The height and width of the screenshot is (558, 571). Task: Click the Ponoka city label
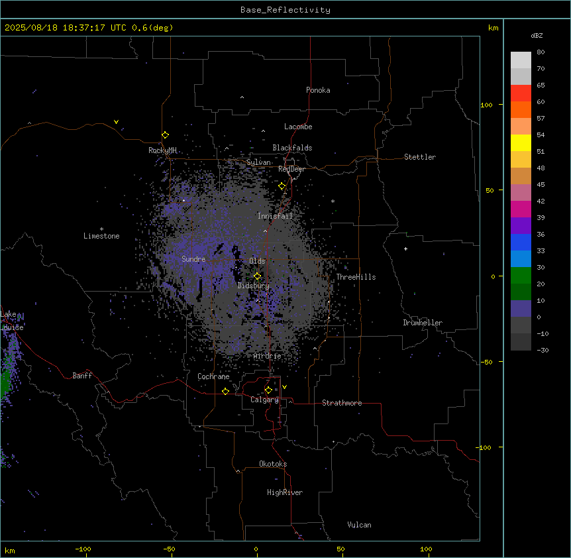pos(318,90)
